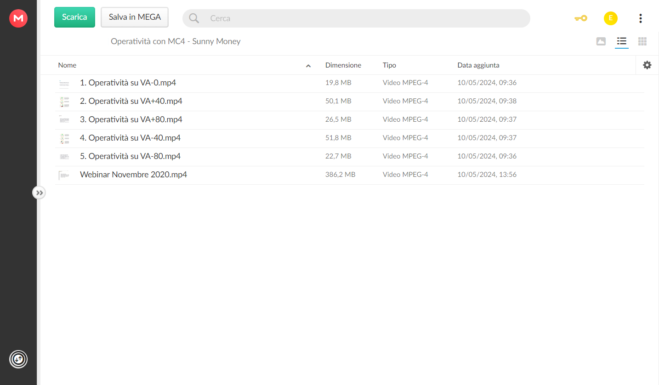Click the 19,8 MB size cell
The height and width of the screenshot is (385, 659).
point(338,83)
